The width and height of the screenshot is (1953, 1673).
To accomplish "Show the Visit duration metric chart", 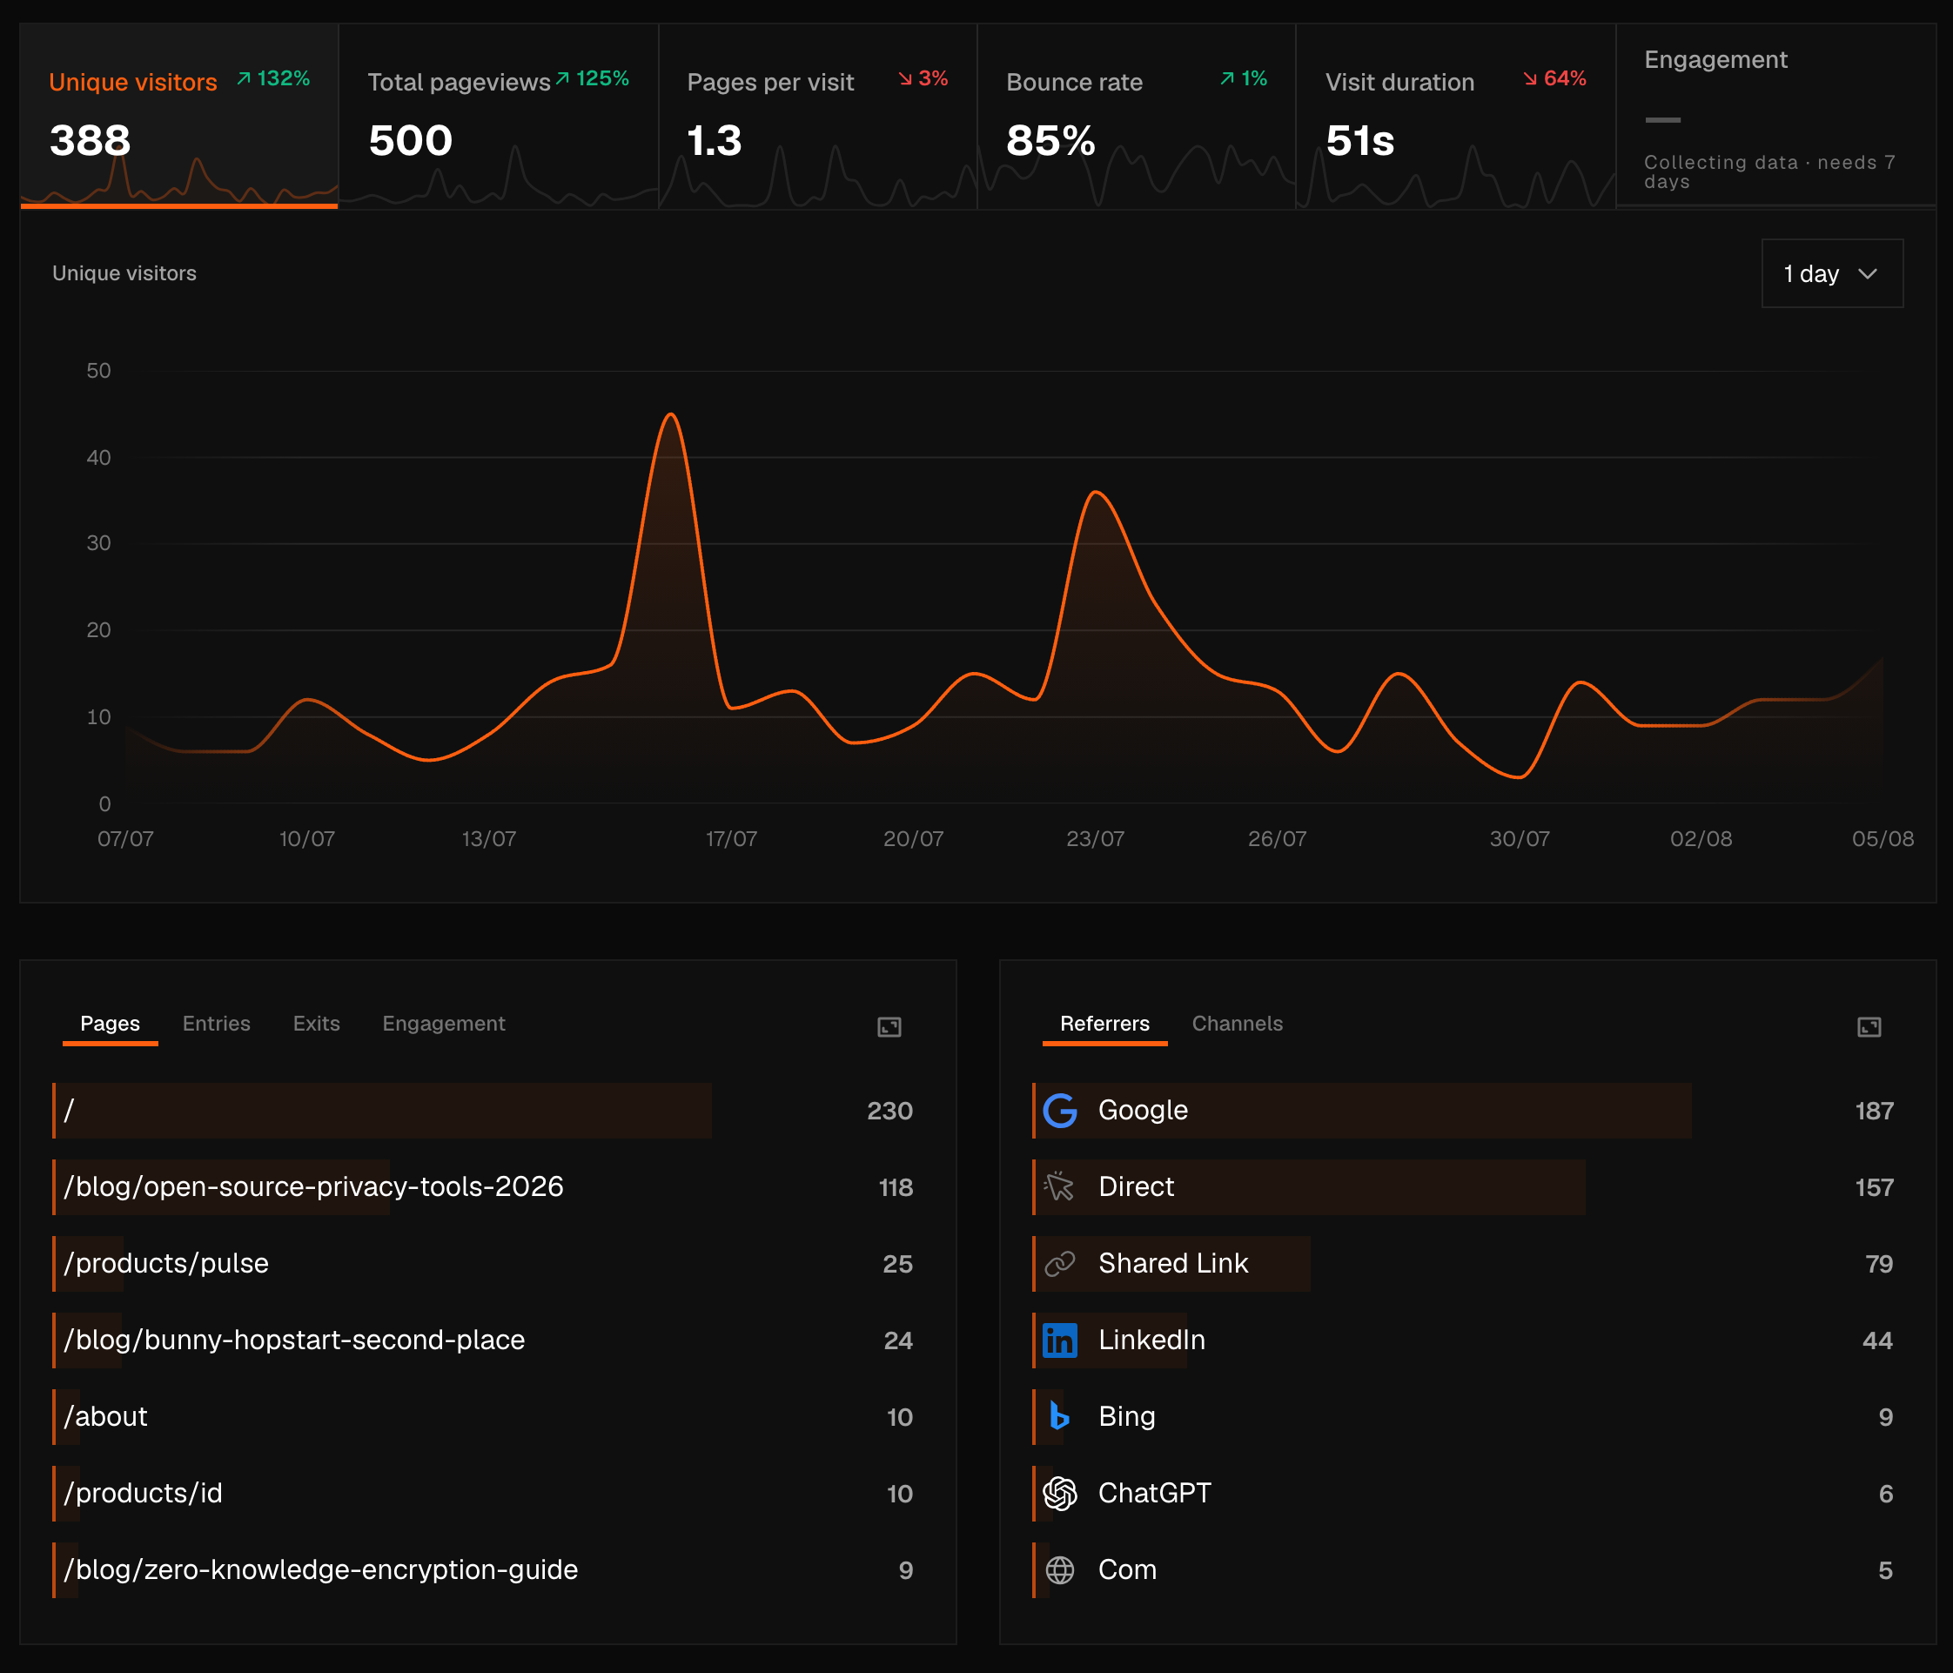I will (1455, 116).
